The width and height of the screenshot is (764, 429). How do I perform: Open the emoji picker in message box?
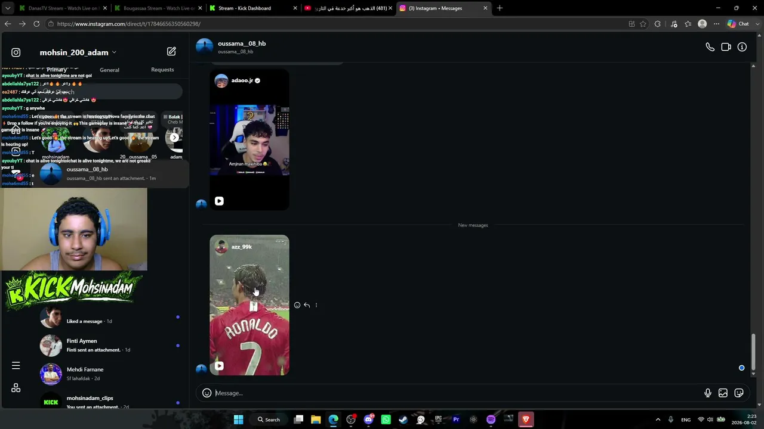(207, 393)
